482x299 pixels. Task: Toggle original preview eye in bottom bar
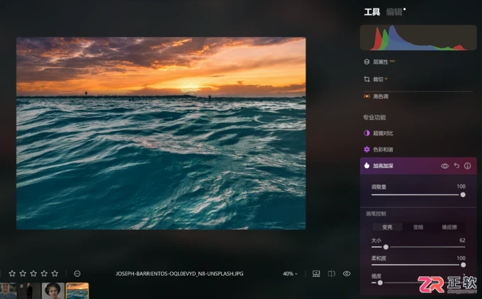347,273
